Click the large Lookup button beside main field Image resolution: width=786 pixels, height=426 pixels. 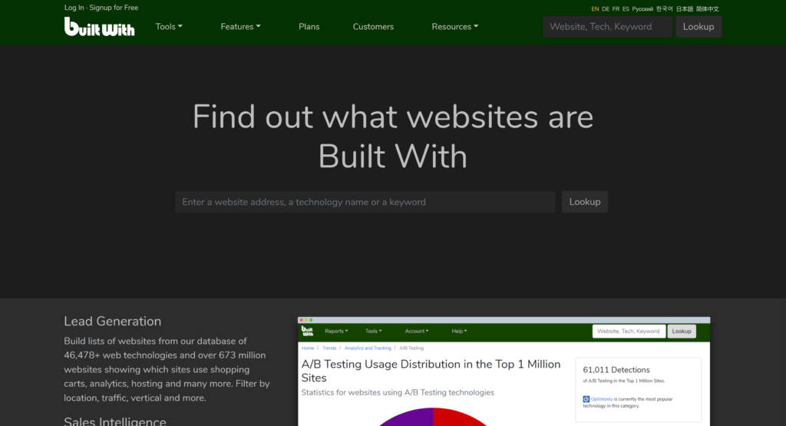pos(584,202)
